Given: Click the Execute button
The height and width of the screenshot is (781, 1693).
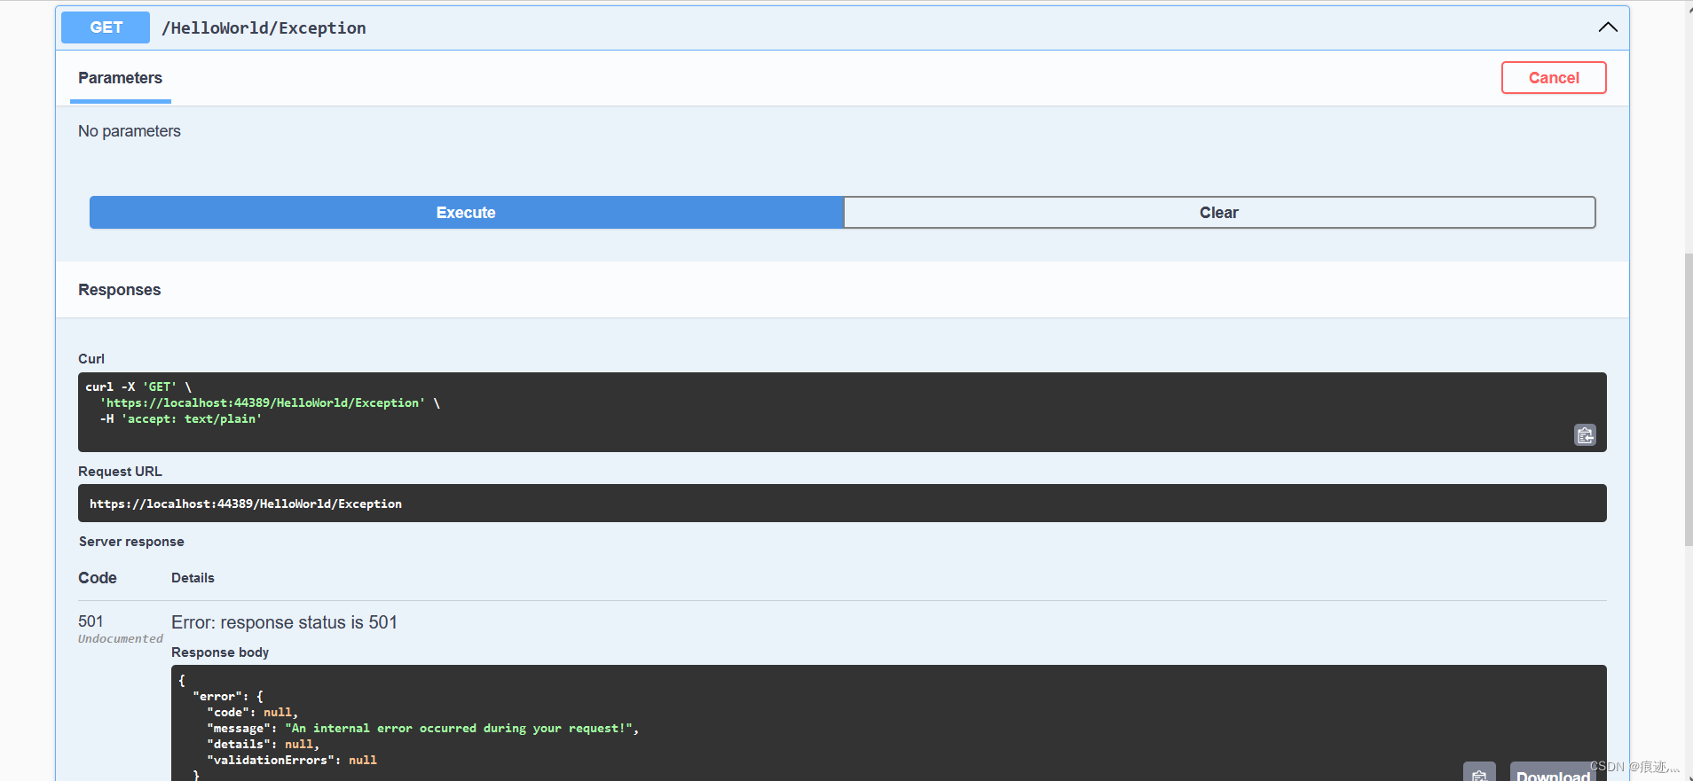Looking at the screenshot, I should (466, 213).
